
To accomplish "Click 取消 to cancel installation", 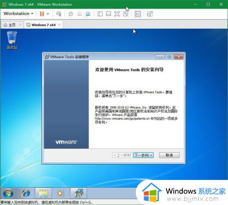I will (x=169, y=155).
